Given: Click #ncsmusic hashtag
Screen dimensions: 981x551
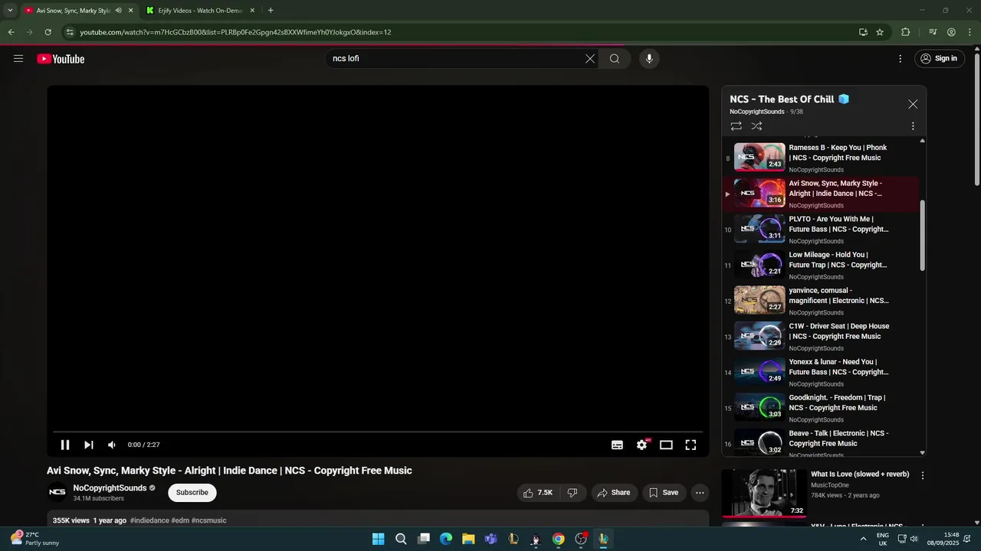Looking at the screenshot, I should pyautogui.click(x=209, y=520).
